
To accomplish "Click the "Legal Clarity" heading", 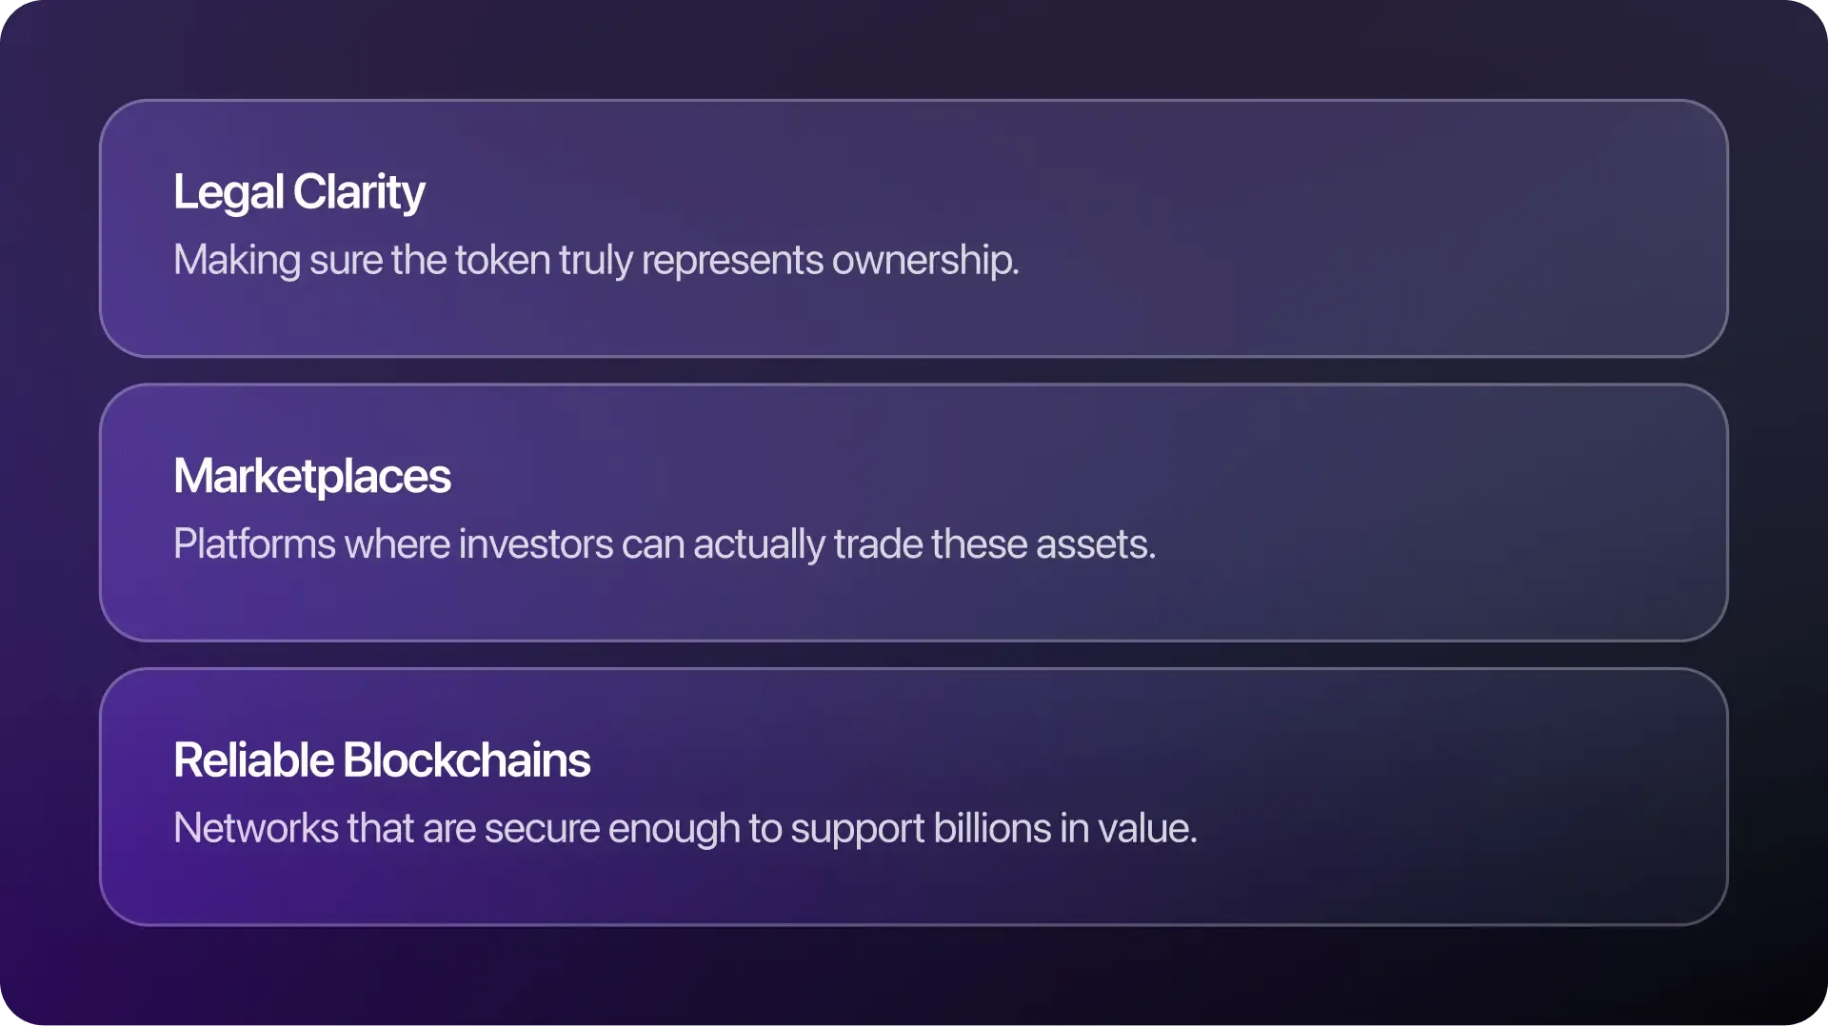I will click(x=299, y=192).
